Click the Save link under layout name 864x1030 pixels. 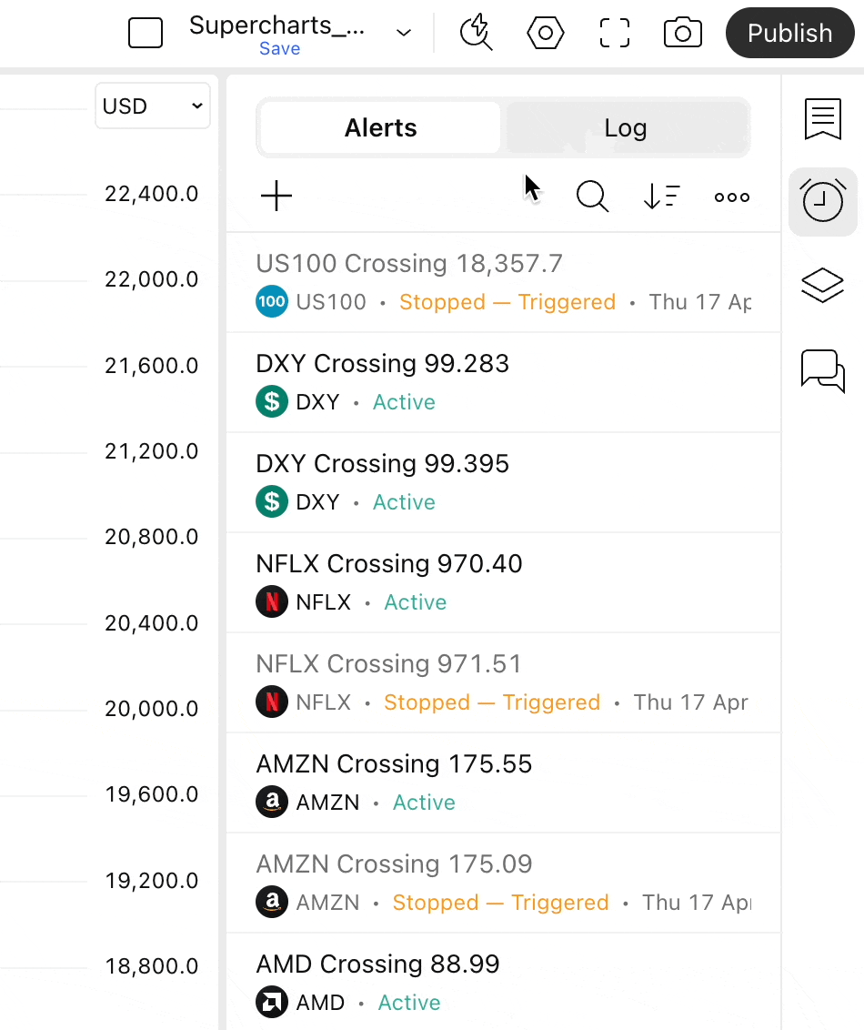[280, 48]
